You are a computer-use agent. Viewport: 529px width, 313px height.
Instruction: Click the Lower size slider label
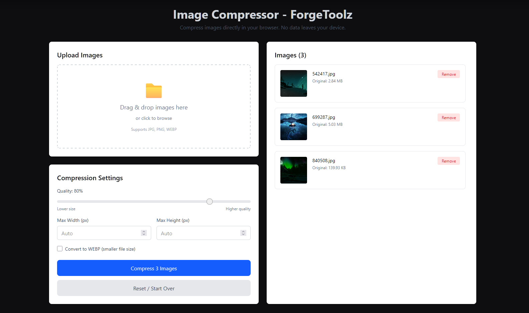[x=66, y=209]
